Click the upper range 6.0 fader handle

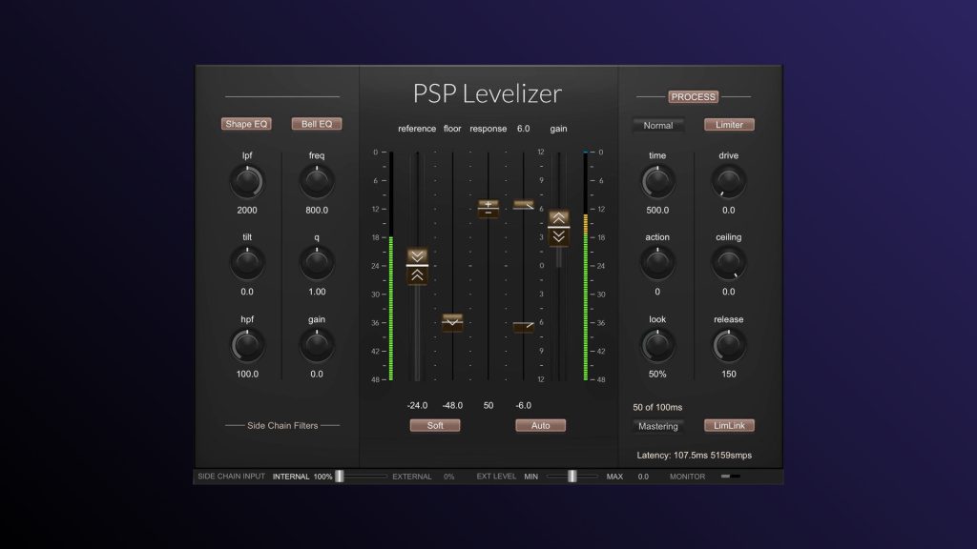[524, 205]
